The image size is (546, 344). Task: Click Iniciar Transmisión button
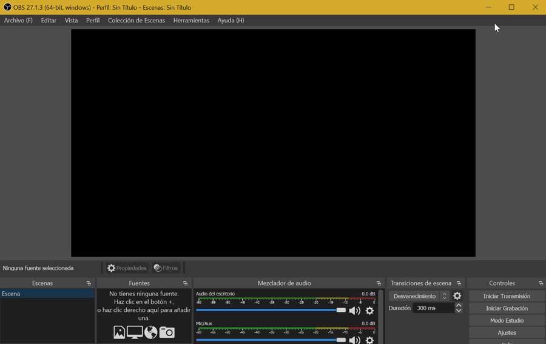[507, 296]
